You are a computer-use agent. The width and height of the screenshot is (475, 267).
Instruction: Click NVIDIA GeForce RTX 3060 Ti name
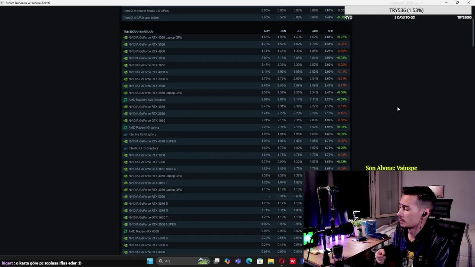pos(148,79)
